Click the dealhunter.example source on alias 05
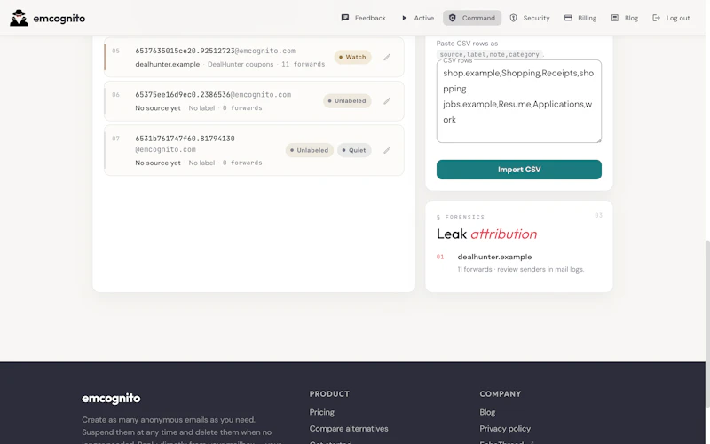The image size is (710, 444). click(168, 64)
